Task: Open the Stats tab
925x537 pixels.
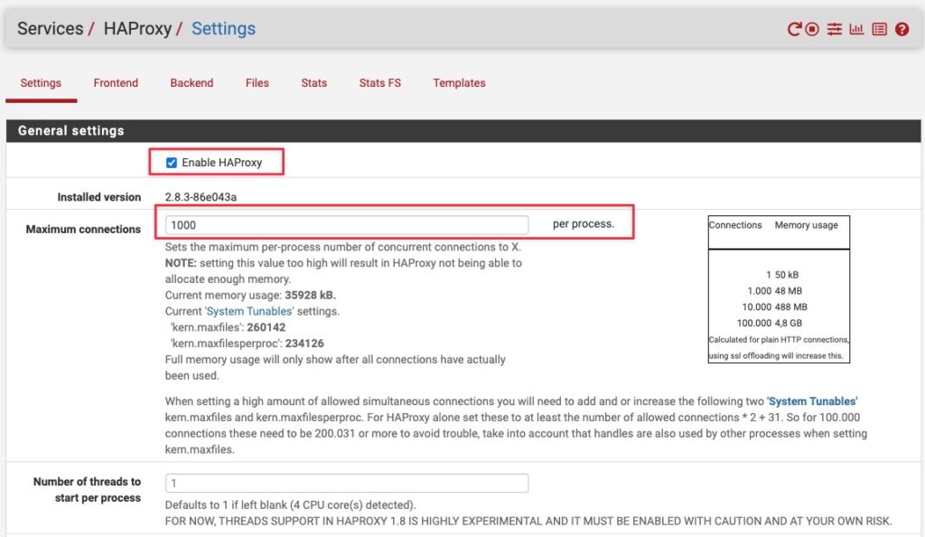Action: tap(313, 83)
